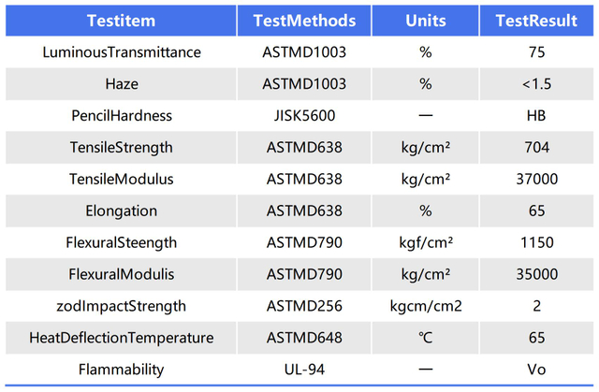Click the 704 result value
The height and width of the screenshot is (392, 599).
[536, 148]
